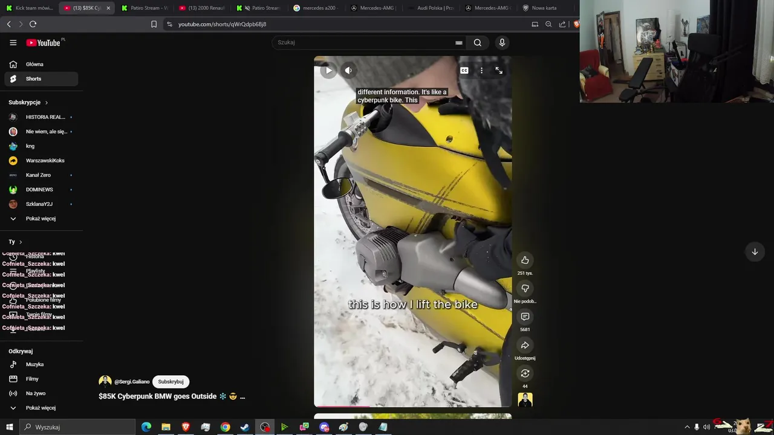Open Kanał Zero subscription channel
The height and width of the screenshot is (435, 774).
pos(41,175)
